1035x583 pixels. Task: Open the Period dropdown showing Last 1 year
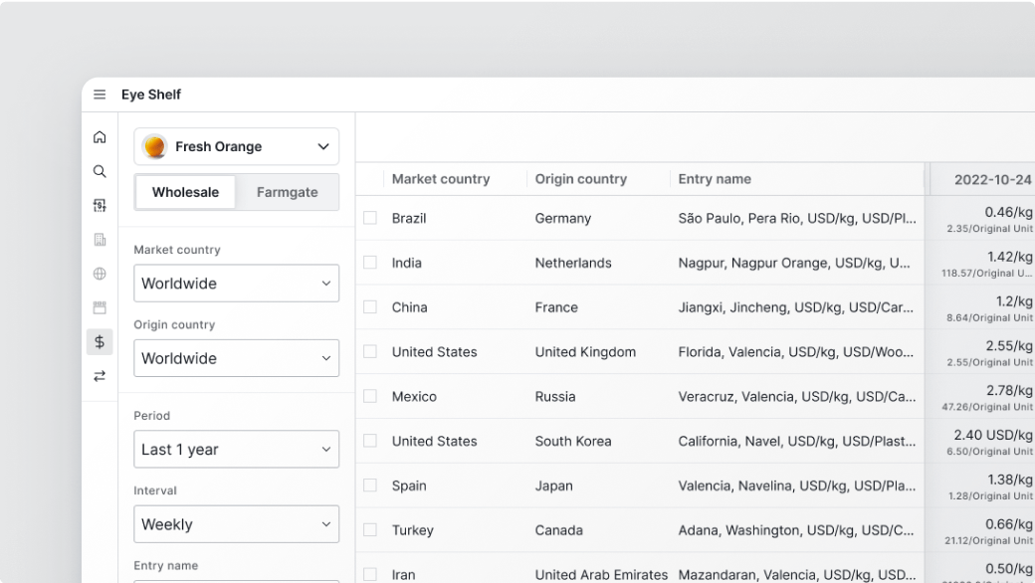(x=237, y=450)
